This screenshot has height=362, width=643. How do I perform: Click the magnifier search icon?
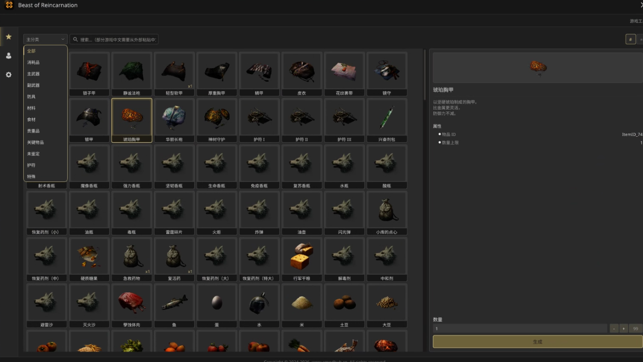(75, 40)
